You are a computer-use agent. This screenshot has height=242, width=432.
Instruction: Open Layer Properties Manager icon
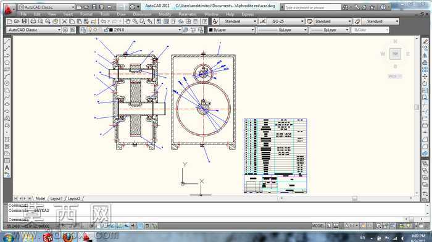coord(83,30)
